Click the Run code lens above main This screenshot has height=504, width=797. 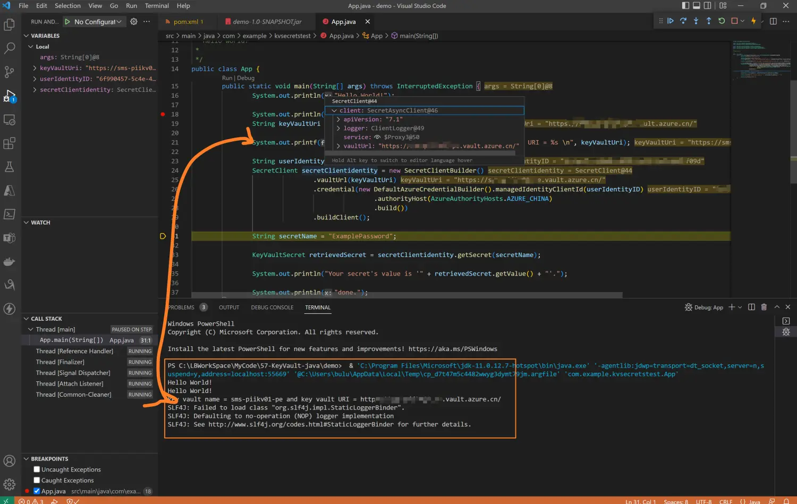(x=227, y=78)
